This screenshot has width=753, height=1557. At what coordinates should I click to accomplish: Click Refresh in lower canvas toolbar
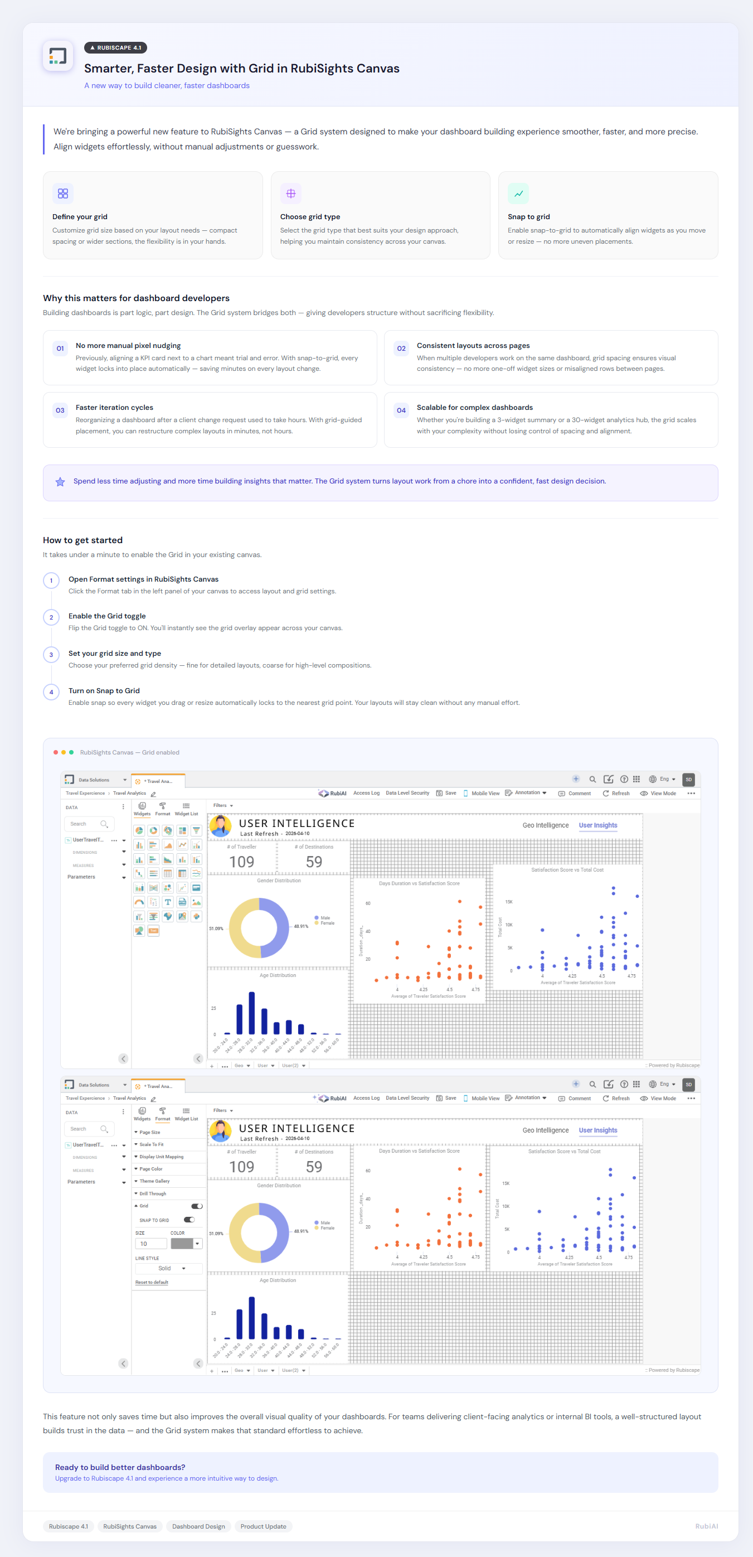pyautogui.click(x=616, y=1098)
